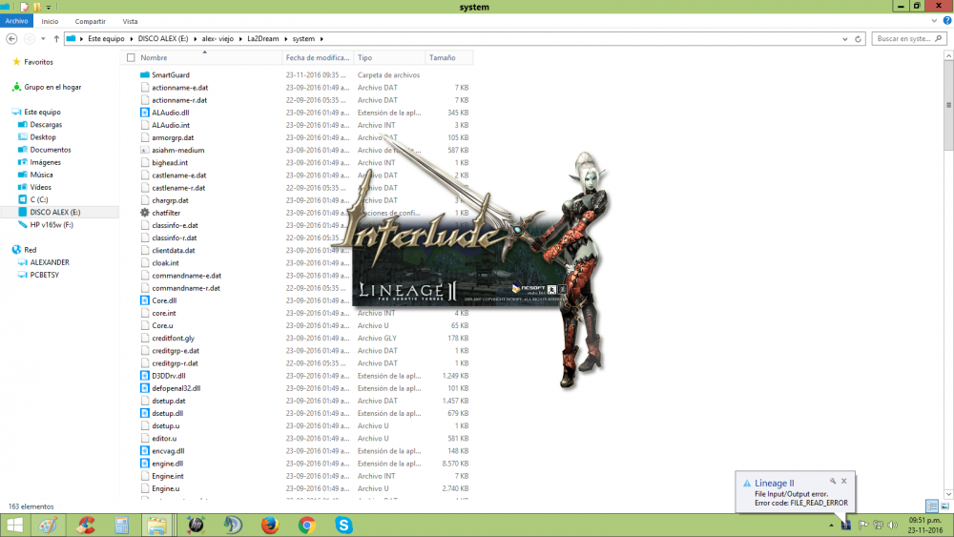The width and height of the screenshot is (954, 537).
Task: Switch to the Vista ribbon tab
Action: point(130,21)
